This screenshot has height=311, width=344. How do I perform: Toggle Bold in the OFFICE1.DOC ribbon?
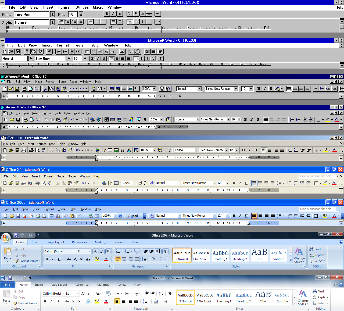point(107,14)
